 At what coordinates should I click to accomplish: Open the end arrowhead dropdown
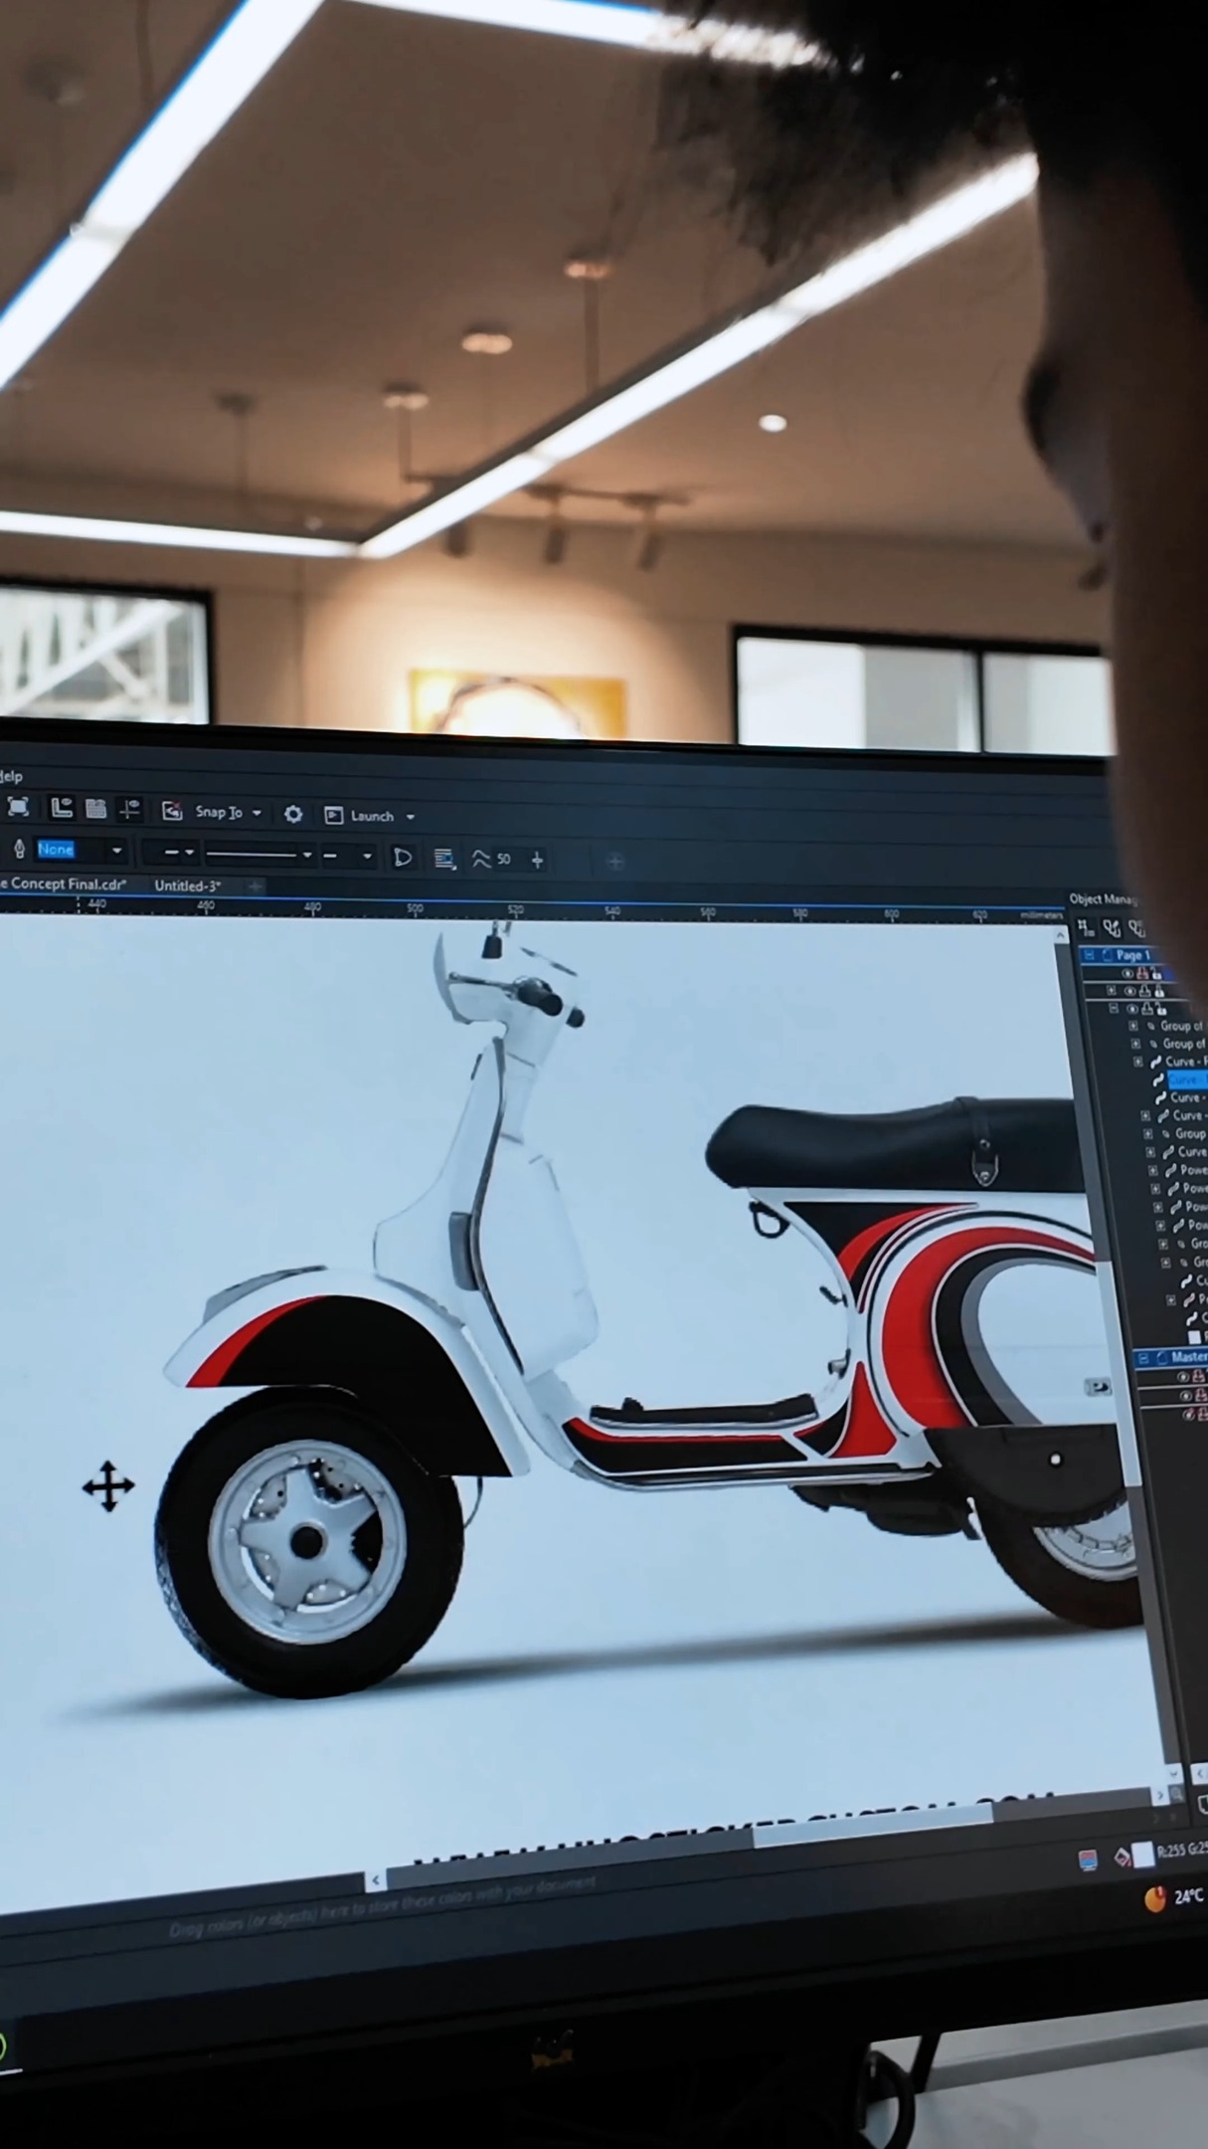pos(347,856)
